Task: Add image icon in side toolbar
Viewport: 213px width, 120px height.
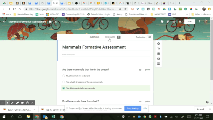Action: tap(158, 54)
